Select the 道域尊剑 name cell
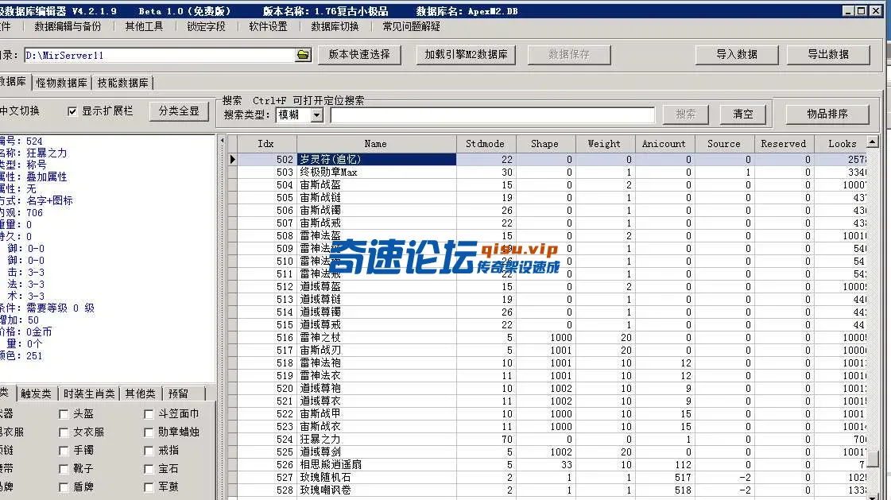The width and height of the screenshot is (891, 500). pos(376,452)
